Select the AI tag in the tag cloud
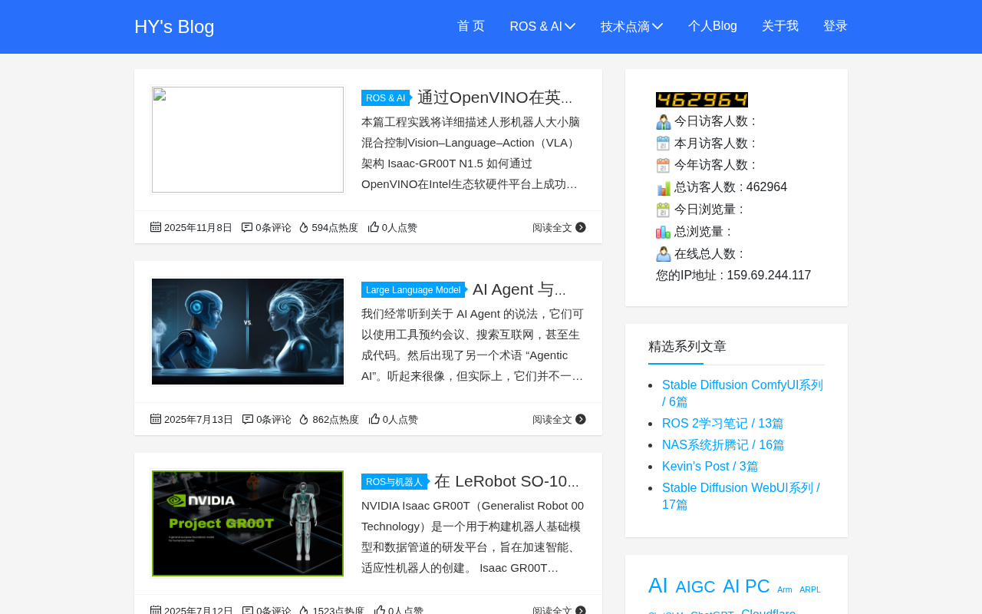This screenshot has width=982, height=614. tap(658, 586)
